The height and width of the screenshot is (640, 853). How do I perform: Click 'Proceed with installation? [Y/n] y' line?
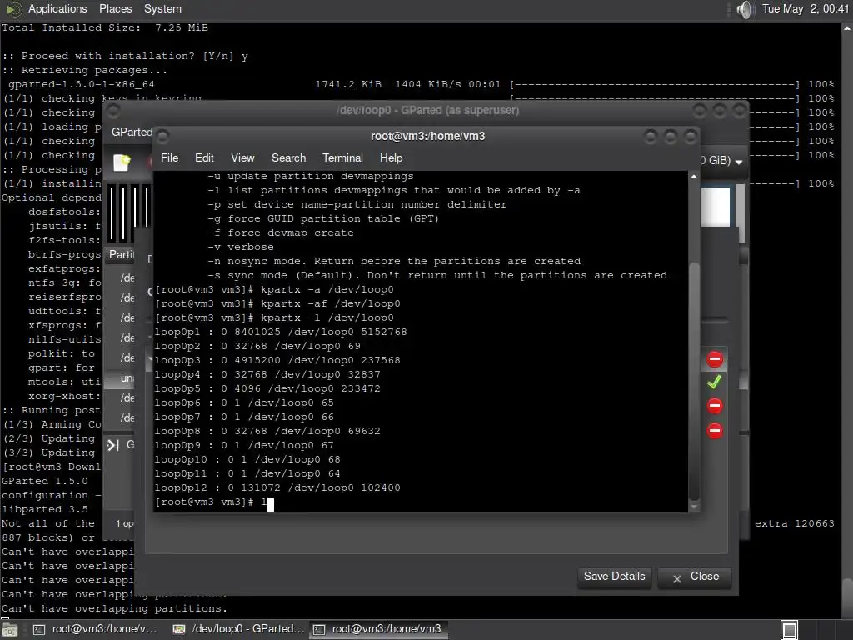125,56
